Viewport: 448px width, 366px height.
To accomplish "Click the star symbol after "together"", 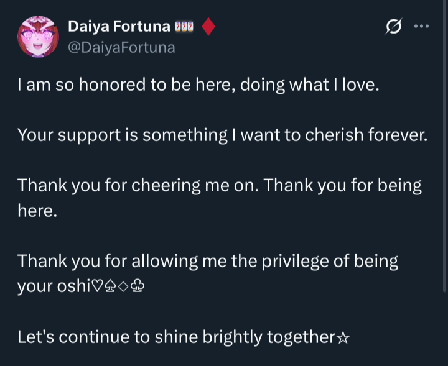I will 343,337.
